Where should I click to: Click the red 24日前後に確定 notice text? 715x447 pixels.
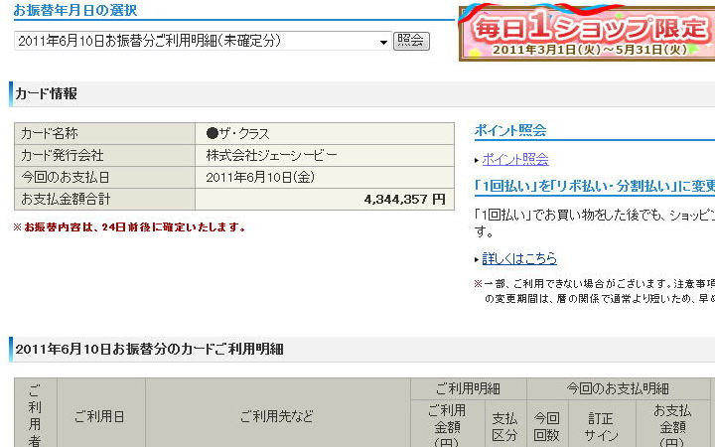129,227
